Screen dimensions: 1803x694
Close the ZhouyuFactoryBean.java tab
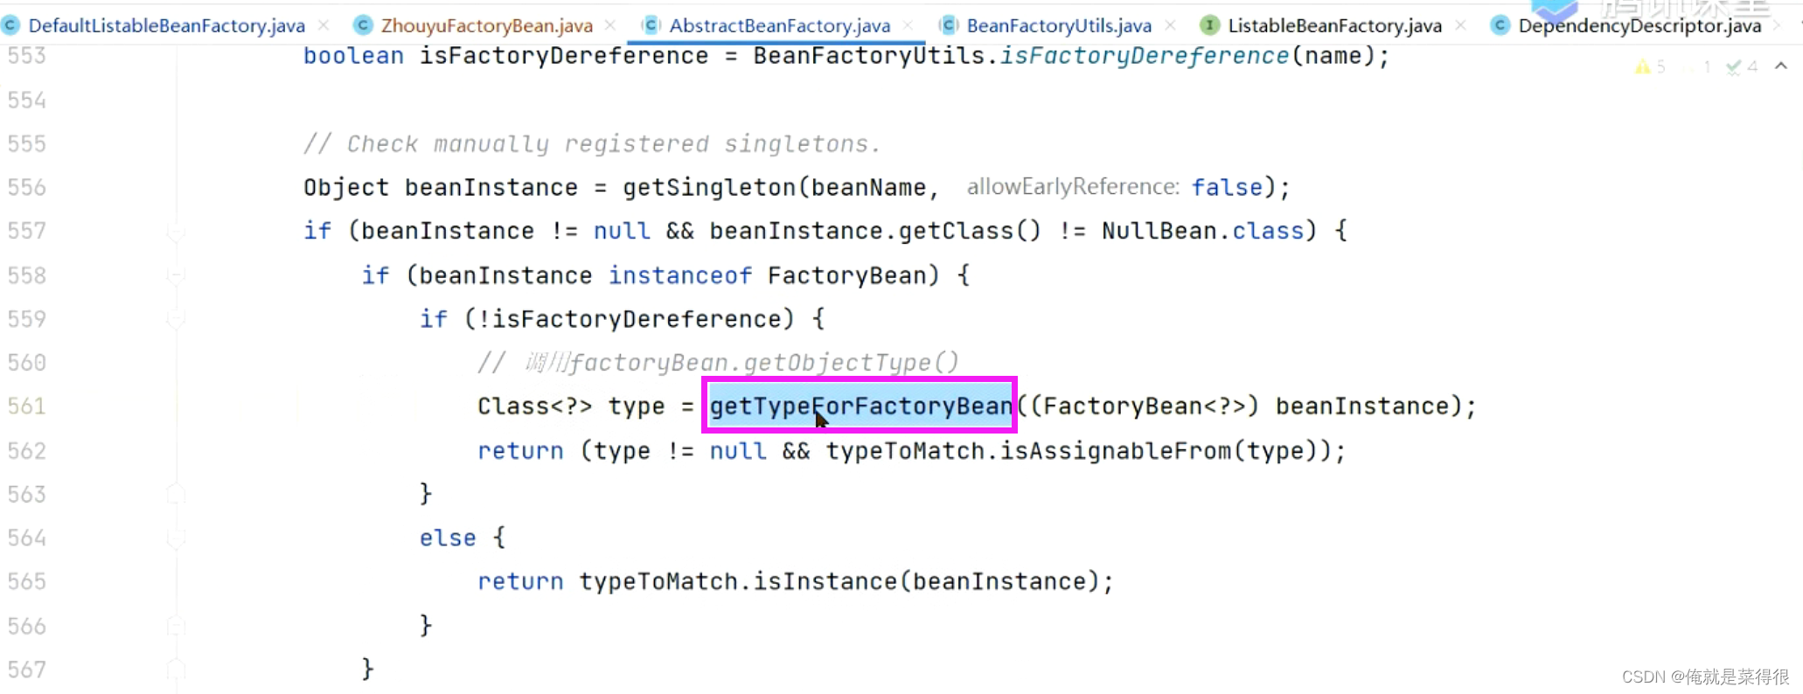pos(610,25)
